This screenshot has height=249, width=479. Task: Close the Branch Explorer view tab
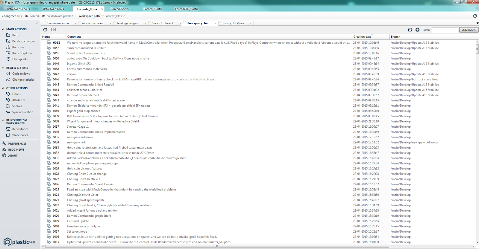181,23
